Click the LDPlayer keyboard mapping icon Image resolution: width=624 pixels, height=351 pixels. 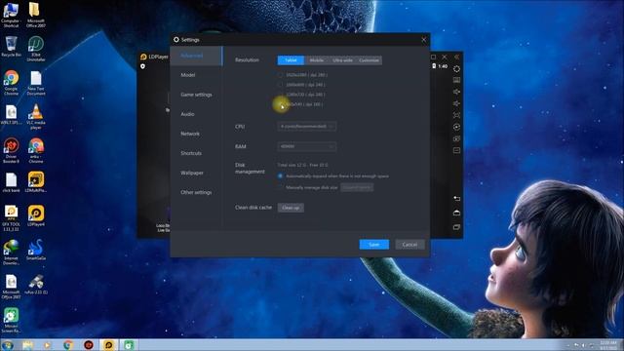tap(456, 80)
